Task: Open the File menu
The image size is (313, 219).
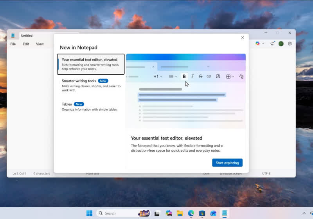Action: click(x=13, y=44)
